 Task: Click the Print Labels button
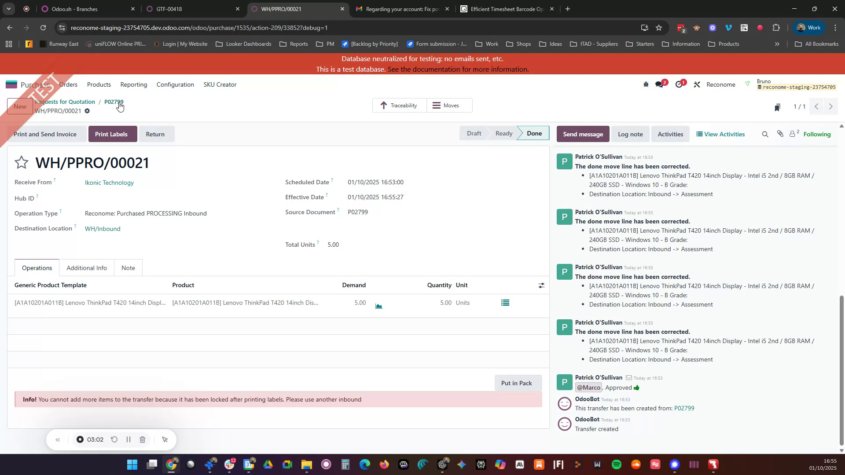pyautogui.click(x=113, y=134)
